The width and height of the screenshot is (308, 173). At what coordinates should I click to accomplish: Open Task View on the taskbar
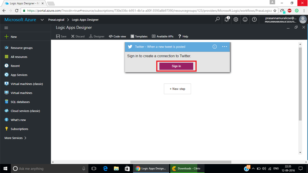94,168
